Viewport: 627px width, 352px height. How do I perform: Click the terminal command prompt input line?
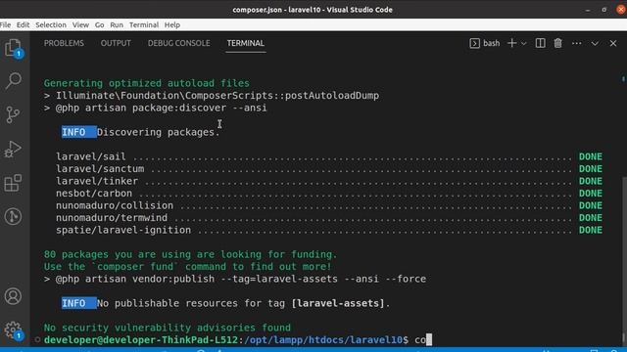pyautogui.click(x=237, y=340)
